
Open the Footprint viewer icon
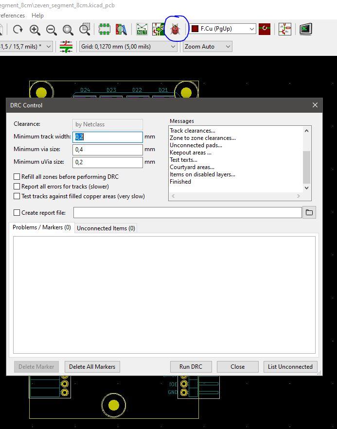[x=121, y=29]
